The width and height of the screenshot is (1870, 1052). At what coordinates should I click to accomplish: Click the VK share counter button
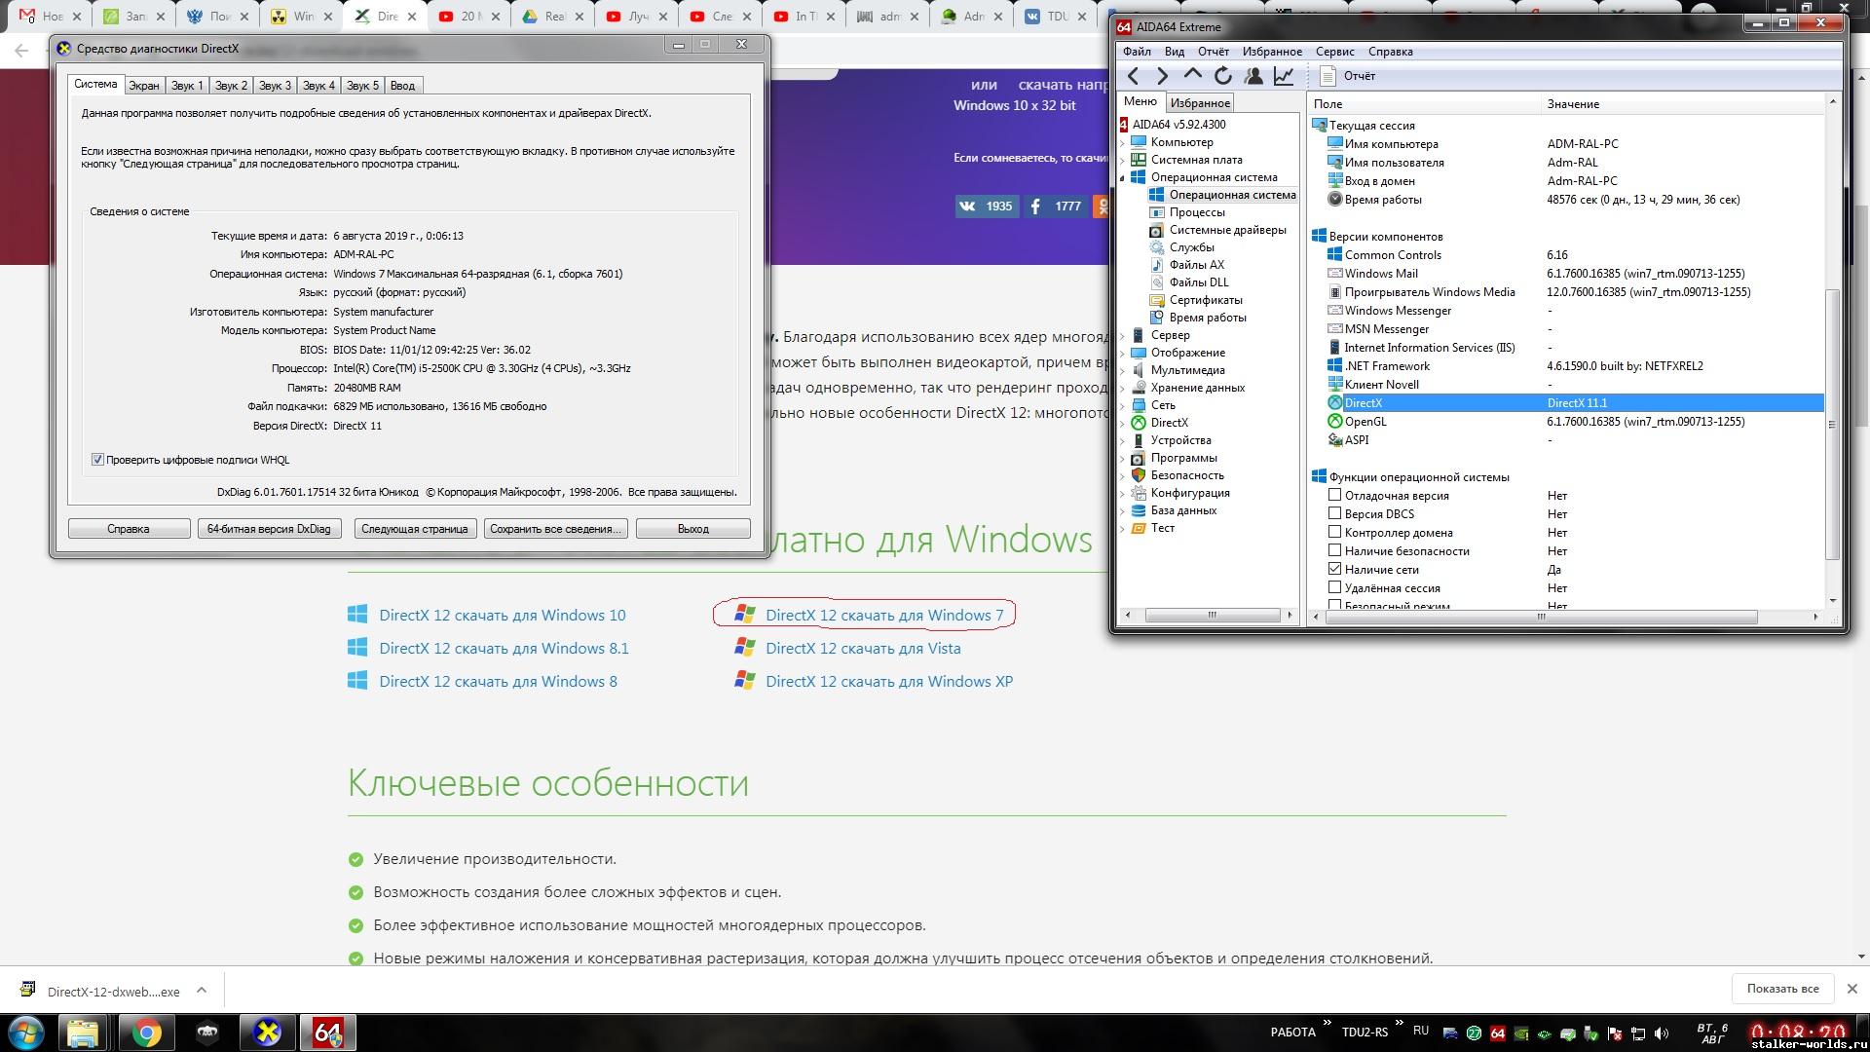pyautogui.click(x=986, y=207)
